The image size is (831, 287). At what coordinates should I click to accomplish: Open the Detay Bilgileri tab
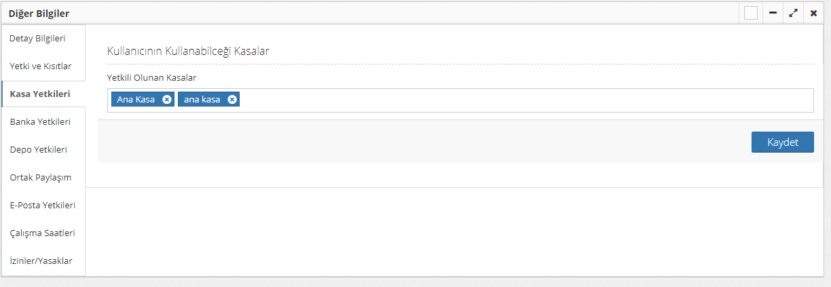37,39
